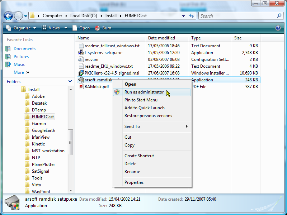
Task: Open the recent pages dropdown arrow
Action: coord(25,16)
